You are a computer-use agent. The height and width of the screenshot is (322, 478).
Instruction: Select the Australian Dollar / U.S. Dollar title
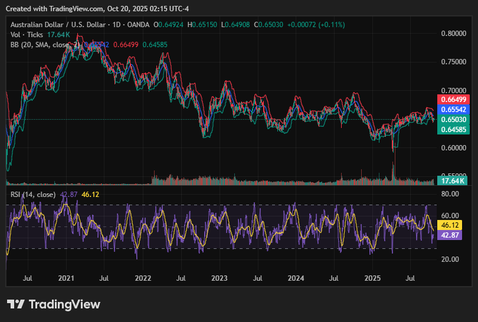[x=57, y=25]
